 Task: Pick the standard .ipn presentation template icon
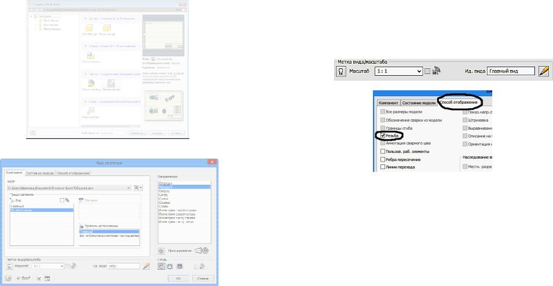[x=91, y=111]
